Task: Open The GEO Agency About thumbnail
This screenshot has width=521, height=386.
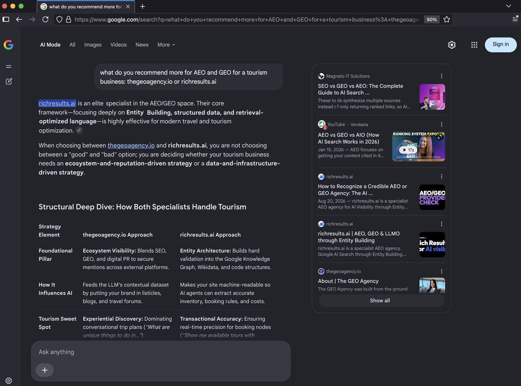Action: [x=432, y=285]
